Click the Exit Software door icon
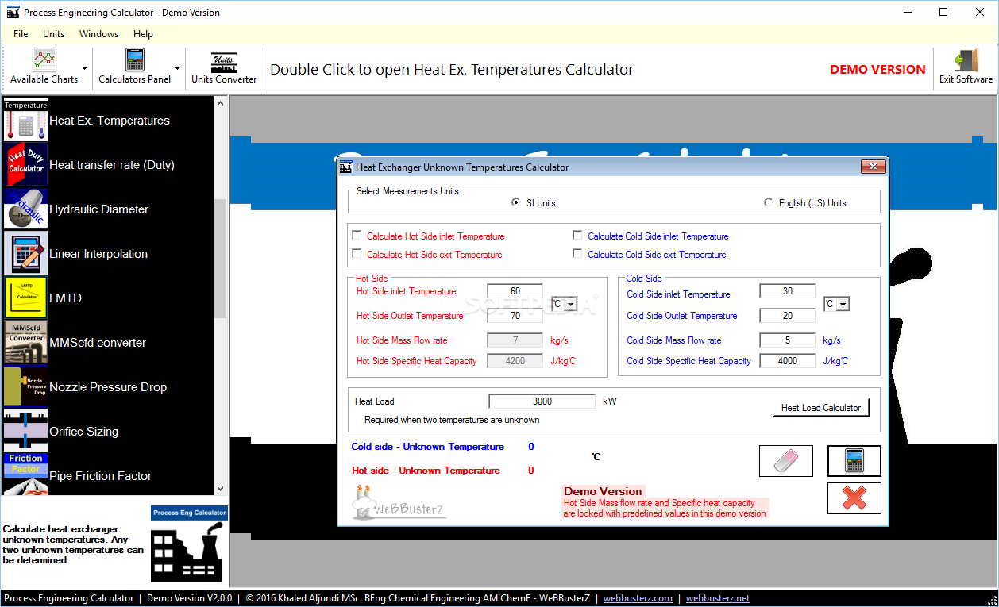Viewport: 999px width, 607px height. [966, 60]
